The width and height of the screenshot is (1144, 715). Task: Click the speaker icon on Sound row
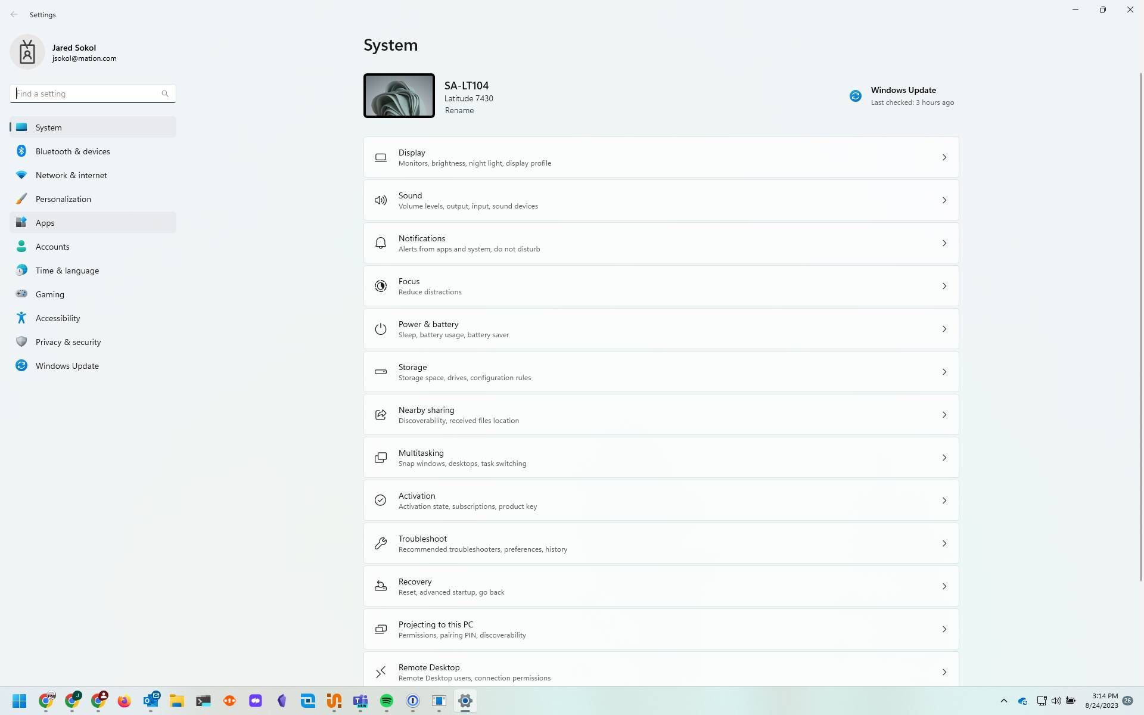[x=381, y=200]
